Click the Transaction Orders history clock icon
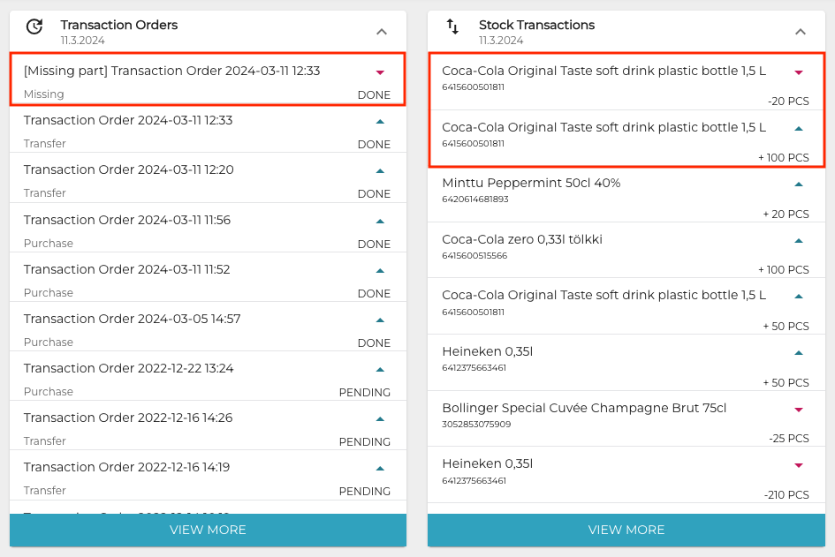 pyautogui.click(x=34, y=26)
